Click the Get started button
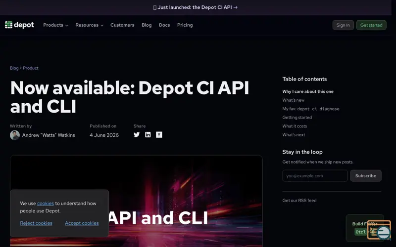This screenshot has height=247, width=396. point(371,25)
